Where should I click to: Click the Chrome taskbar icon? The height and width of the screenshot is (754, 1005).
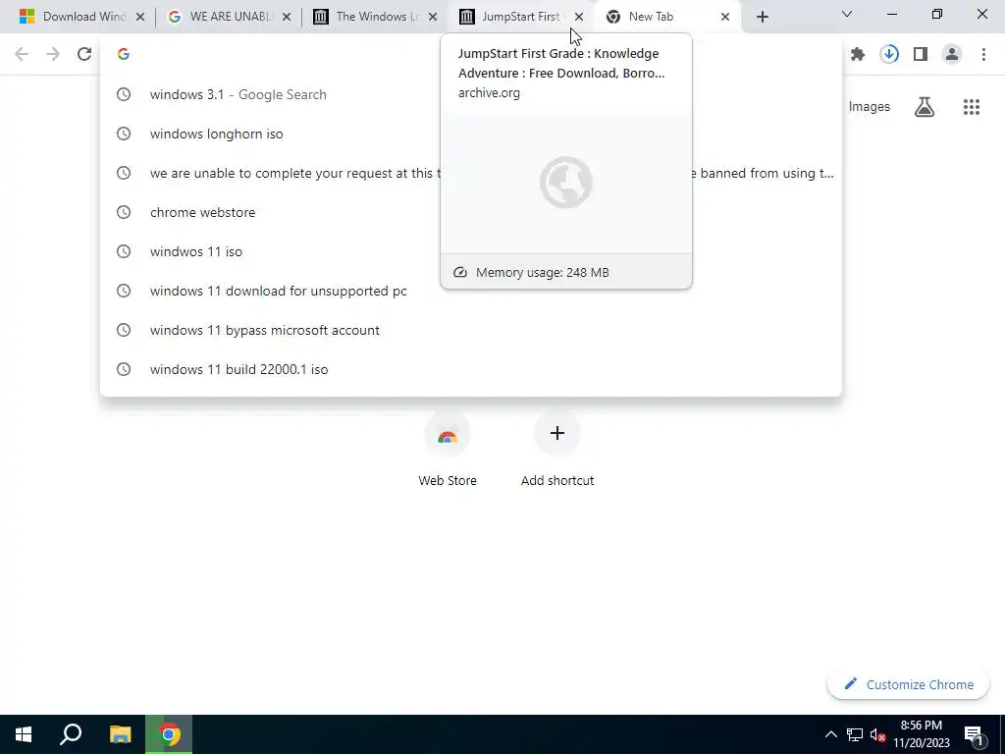pos(169,734)
